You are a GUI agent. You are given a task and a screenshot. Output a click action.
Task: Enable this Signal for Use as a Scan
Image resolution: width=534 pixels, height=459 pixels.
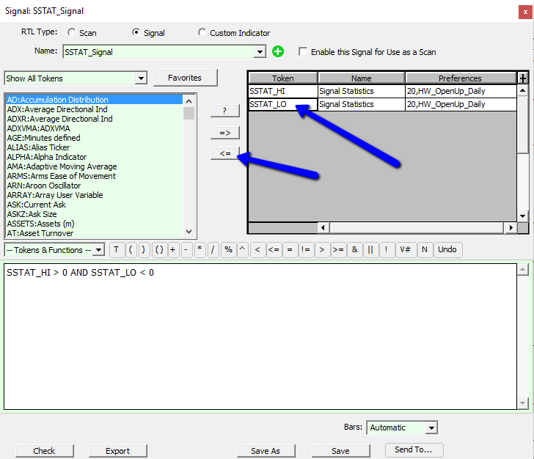coord(303,52)
